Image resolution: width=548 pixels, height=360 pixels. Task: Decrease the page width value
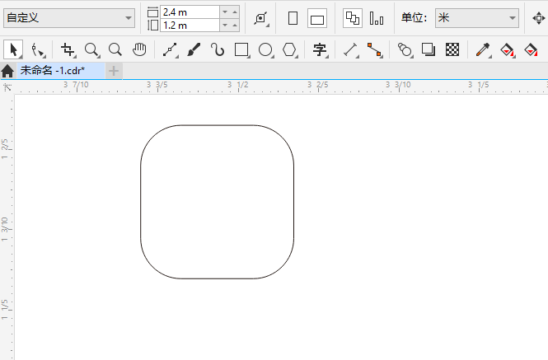point(225,12)
